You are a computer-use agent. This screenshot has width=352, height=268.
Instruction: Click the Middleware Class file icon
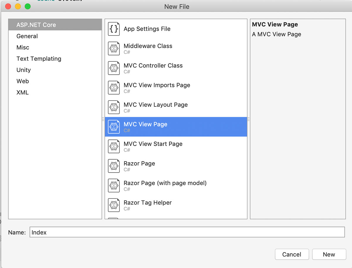114,49
